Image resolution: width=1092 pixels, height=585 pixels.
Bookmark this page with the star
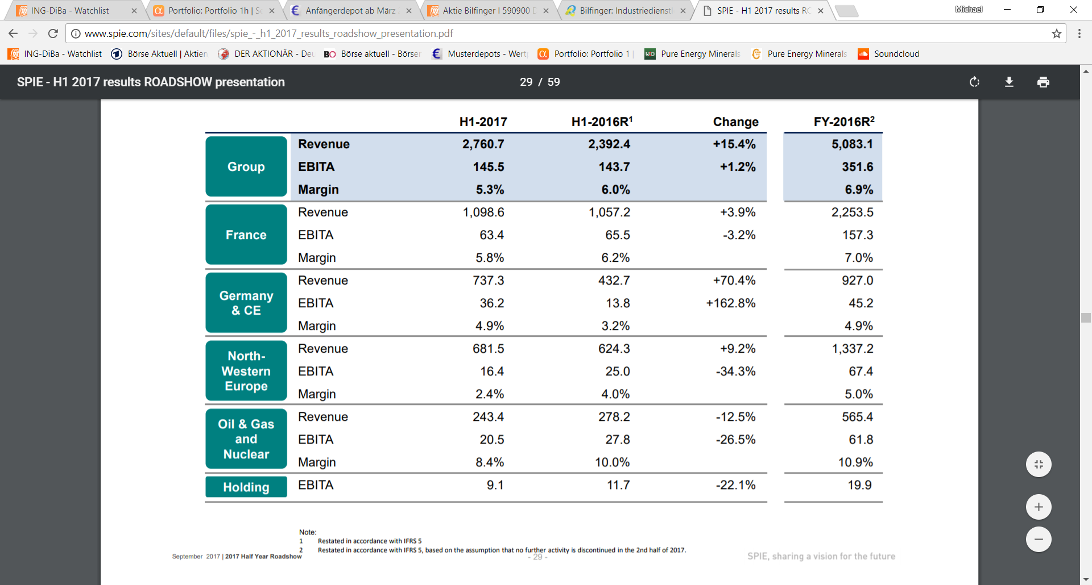coord(1057,34)
